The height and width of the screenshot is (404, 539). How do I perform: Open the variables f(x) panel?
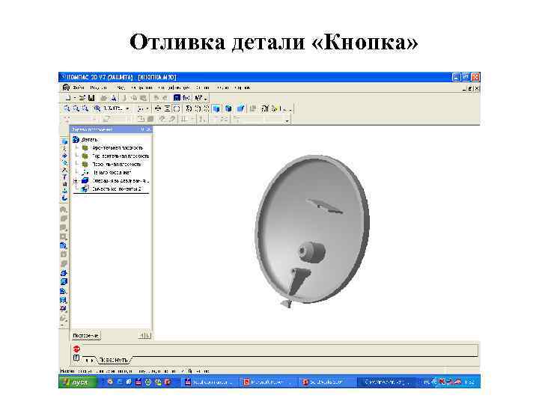pyautogui.click(x=186, y=98)
